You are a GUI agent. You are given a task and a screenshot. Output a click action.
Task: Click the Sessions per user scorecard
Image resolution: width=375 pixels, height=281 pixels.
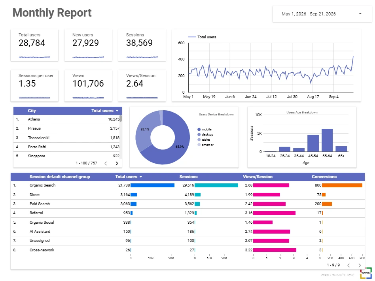(x=34, y=86)
